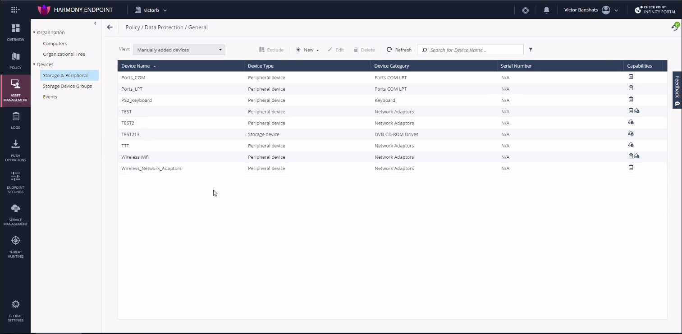Collapse the Devices tree node
The height and width of the screenshot is (334, 682).
[34, 64]
